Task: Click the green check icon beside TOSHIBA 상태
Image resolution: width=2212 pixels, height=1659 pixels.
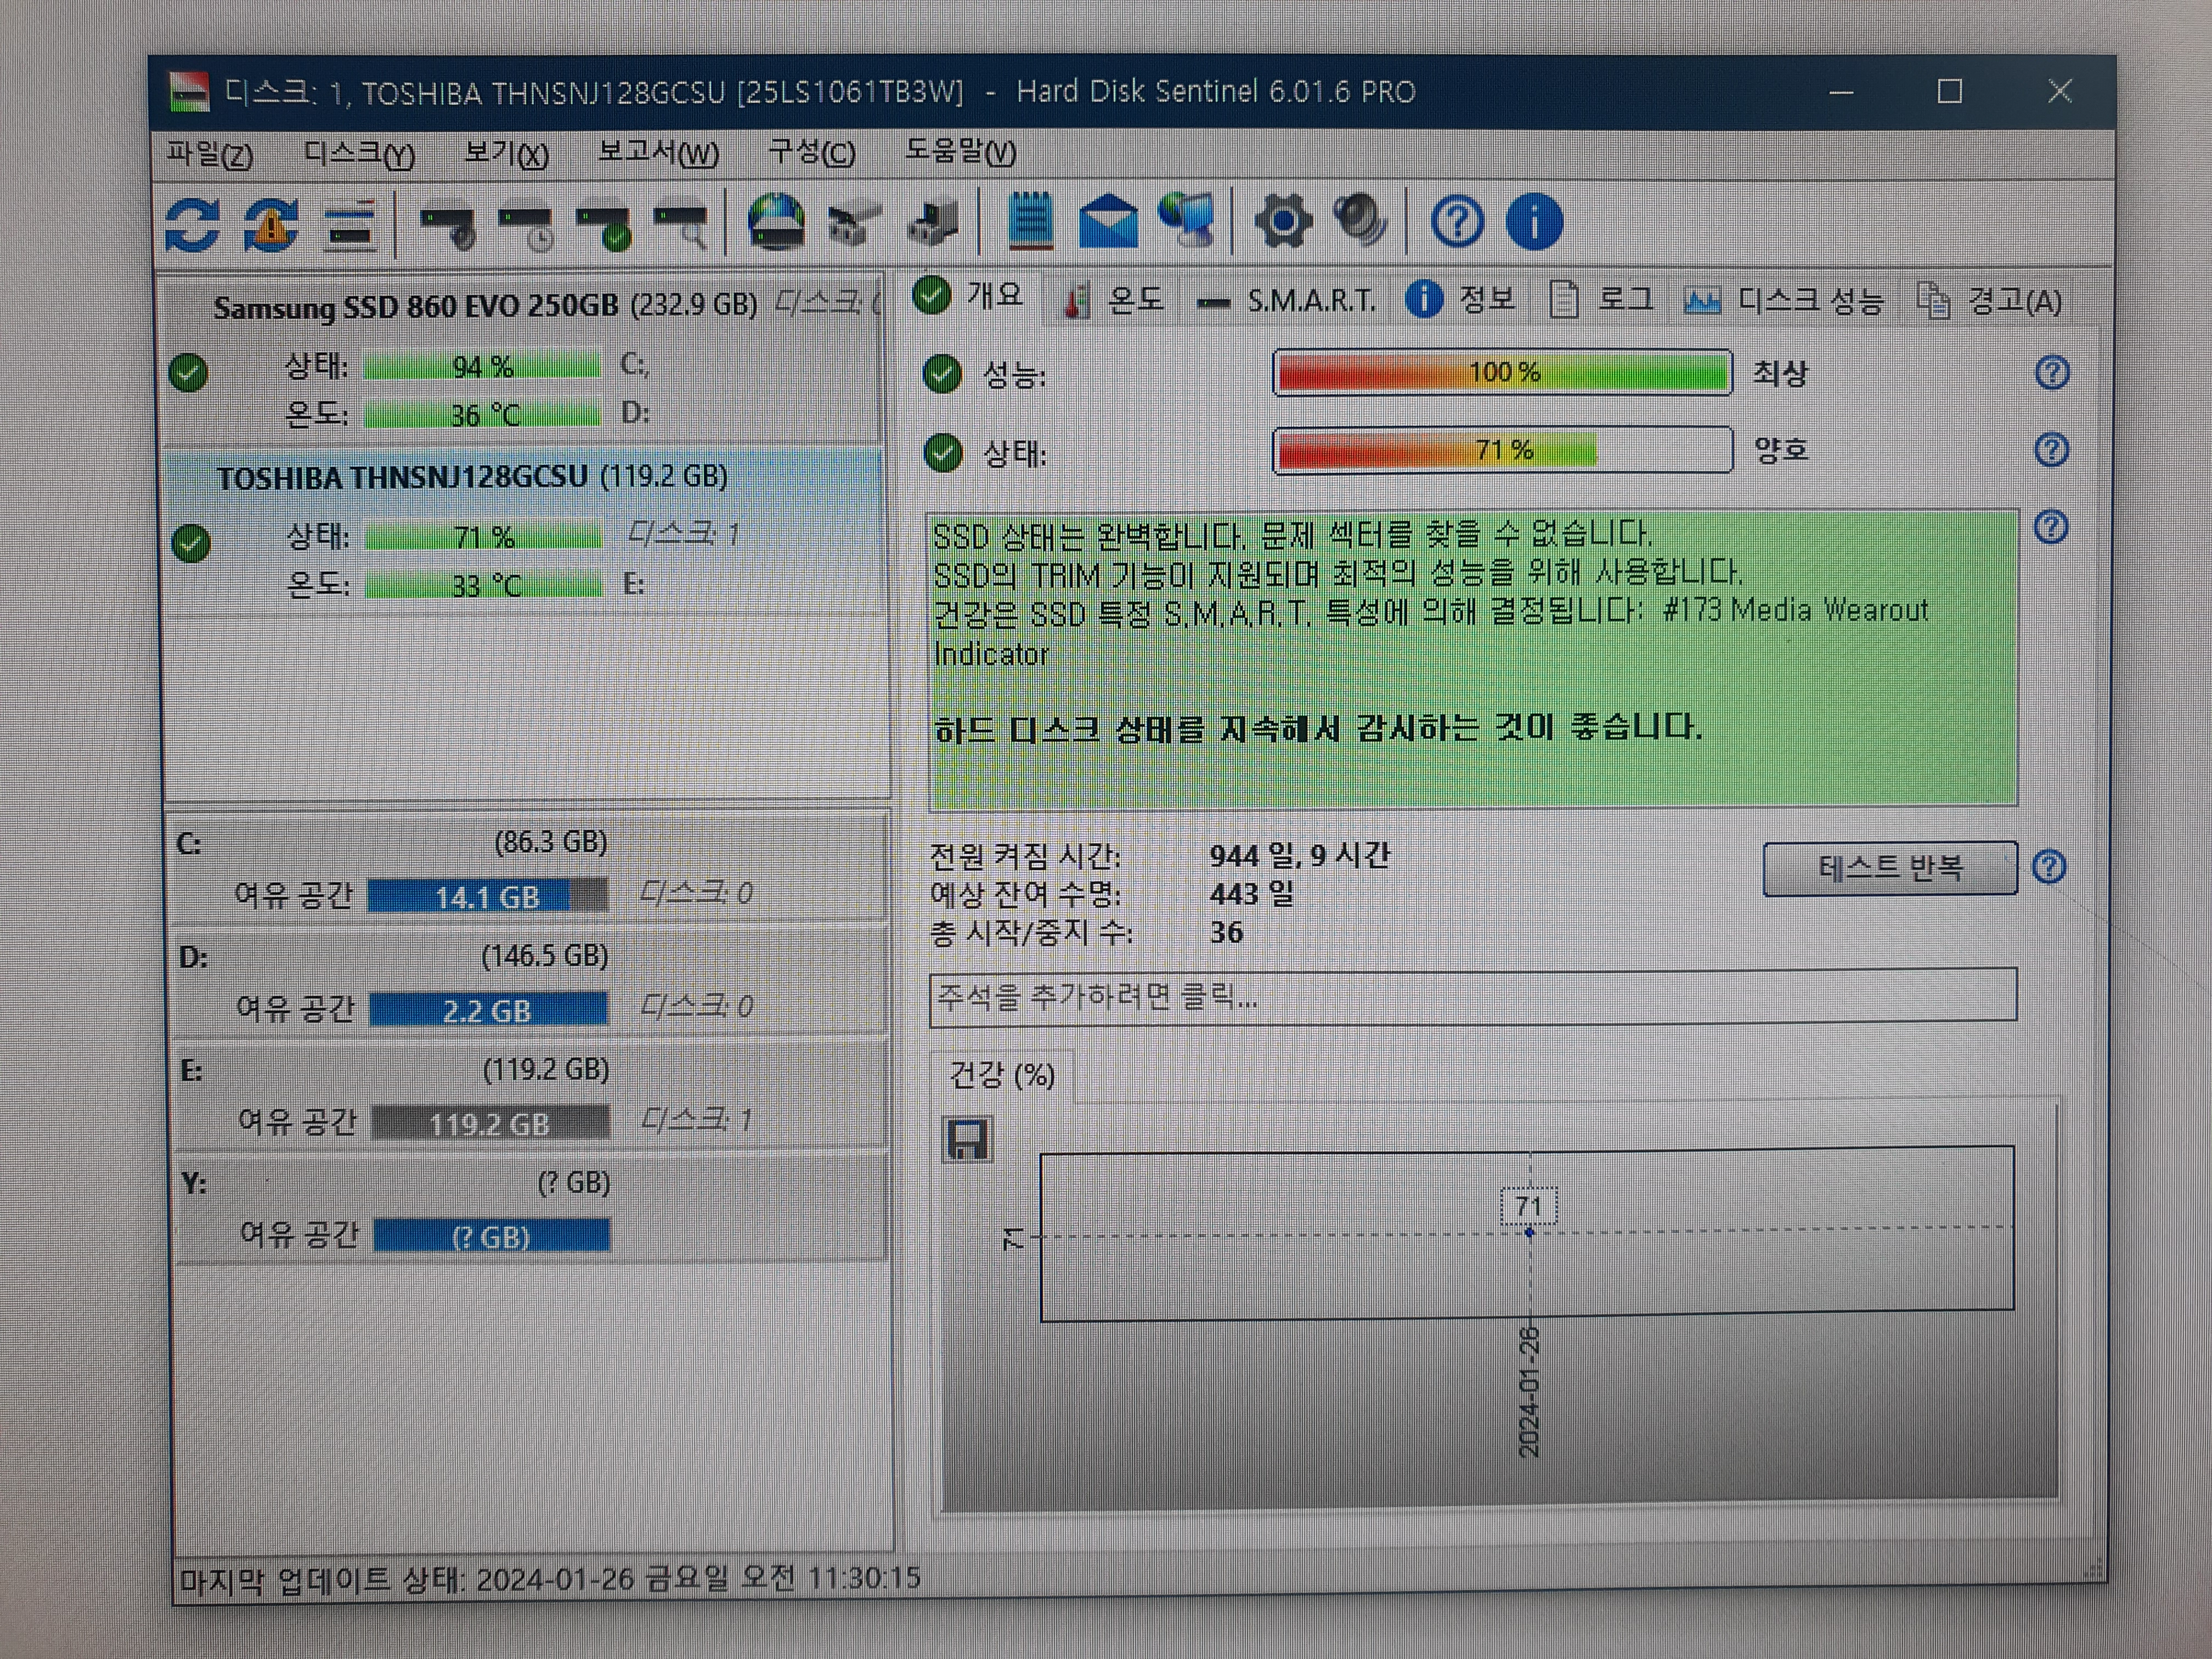Action: coord(190,543)
